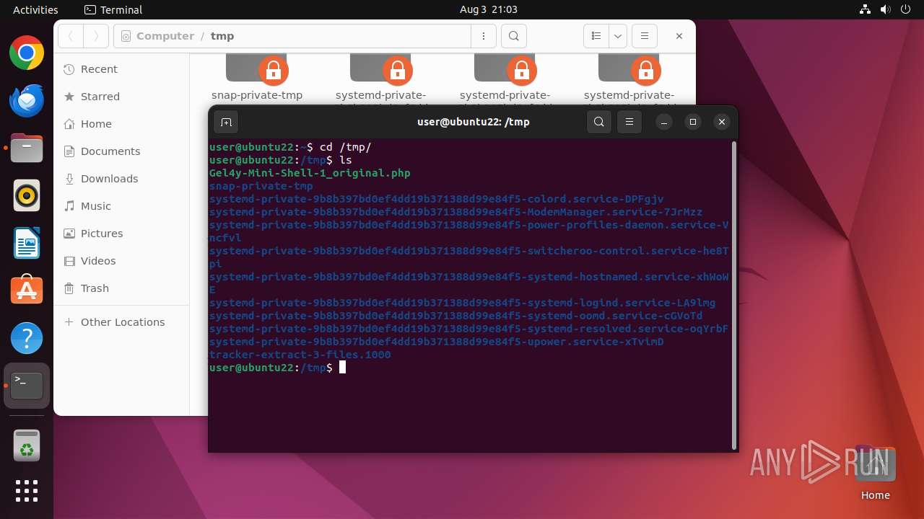The image size is (924, 519).
Task: Click tracker-extract-3-files.1000 in terminal output
Action: pyautogui.click(x=300, y=355)
